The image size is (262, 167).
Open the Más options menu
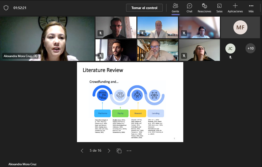[x=251, y=8]
